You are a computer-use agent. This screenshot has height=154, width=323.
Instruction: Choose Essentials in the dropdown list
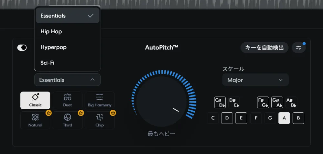[68, 16]
